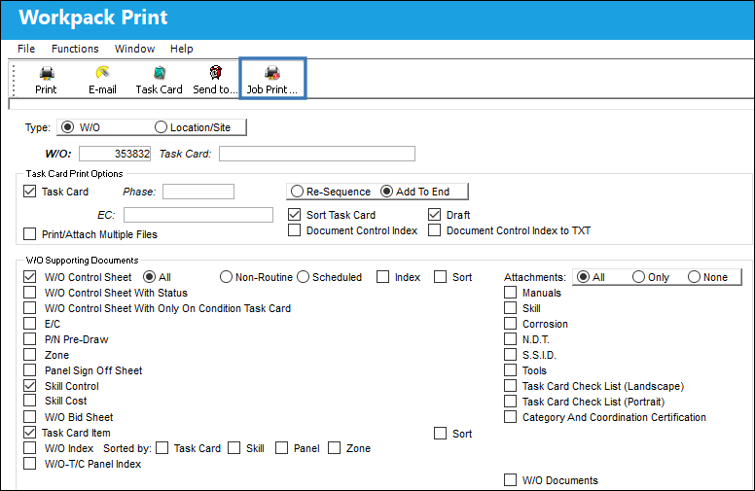Click the EC input field
This screenshot has width=755, height=491.
198,215
